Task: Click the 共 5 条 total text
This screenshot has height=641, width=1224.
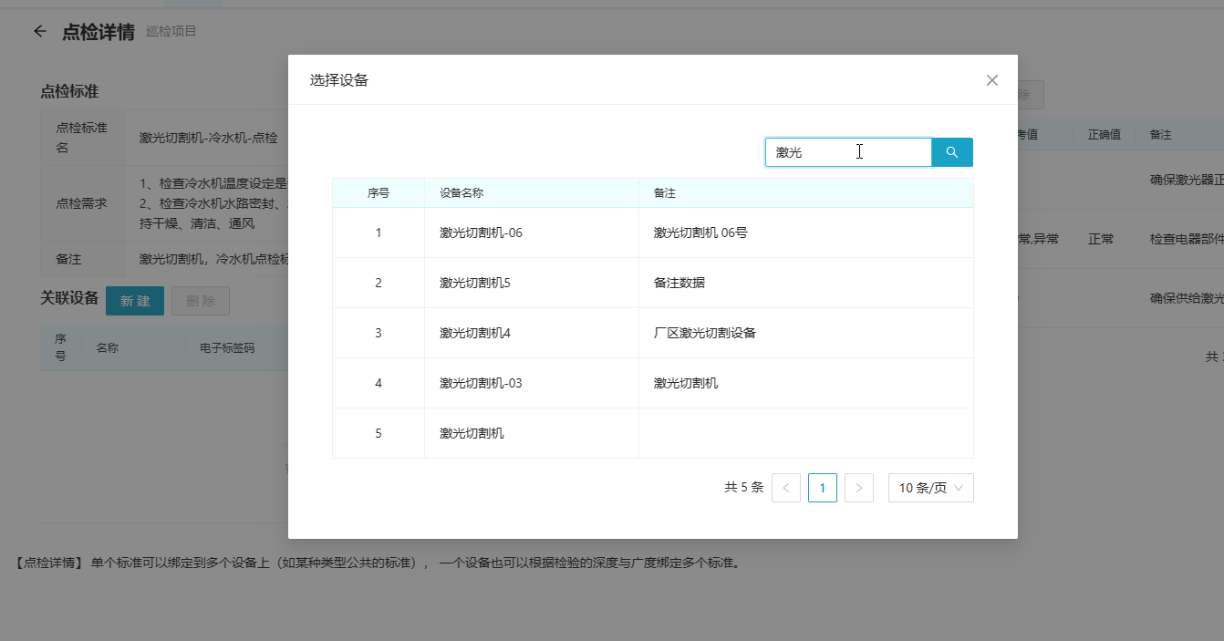Action: [743, 488]
